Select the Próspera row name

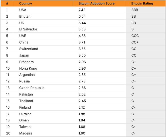pyautogui.click(x=26, y=62)
